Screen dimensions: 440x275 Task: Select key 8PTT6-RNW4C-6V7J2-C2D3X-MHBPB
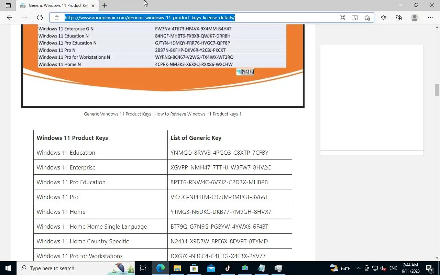point(219,182)
